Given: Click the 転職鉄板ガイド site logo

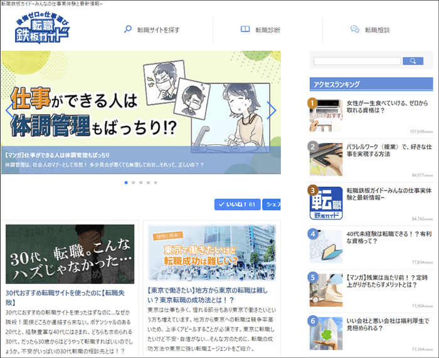Looking at the screenshot, I should tap(42, 28).
